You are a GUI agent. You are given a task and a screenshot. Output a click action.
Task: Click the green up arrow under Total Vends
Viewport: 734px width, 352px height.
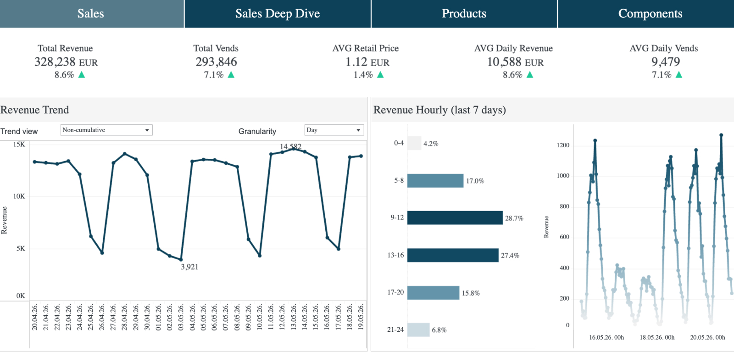click(231, 75)
